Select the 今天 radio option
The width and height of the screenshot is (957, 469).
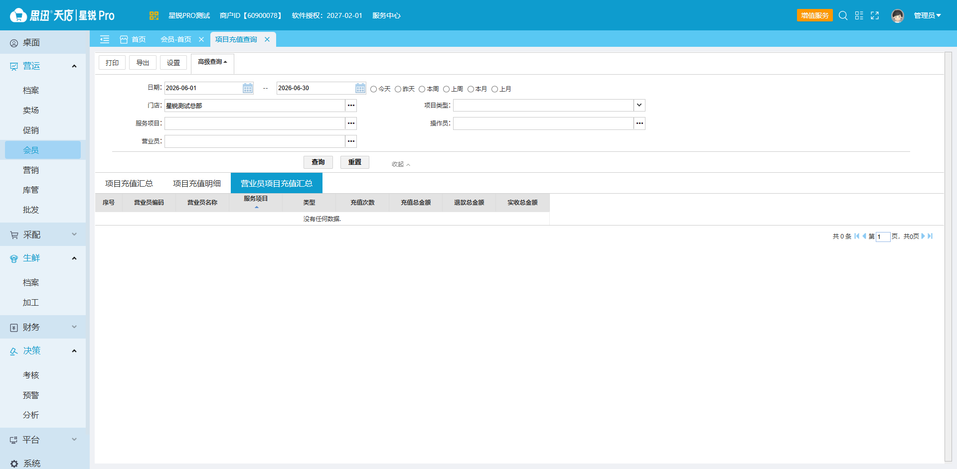click(373, 89)
